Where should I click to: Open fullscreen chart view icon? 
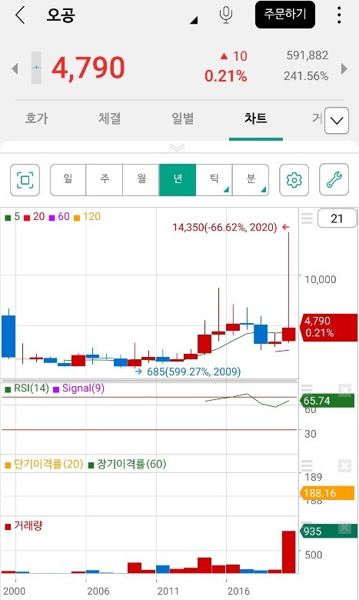(x=25, y=180)
